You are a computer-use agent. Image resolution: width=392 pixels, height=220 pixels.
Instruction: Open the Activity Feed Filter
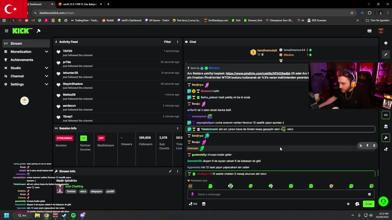(167, 42)
